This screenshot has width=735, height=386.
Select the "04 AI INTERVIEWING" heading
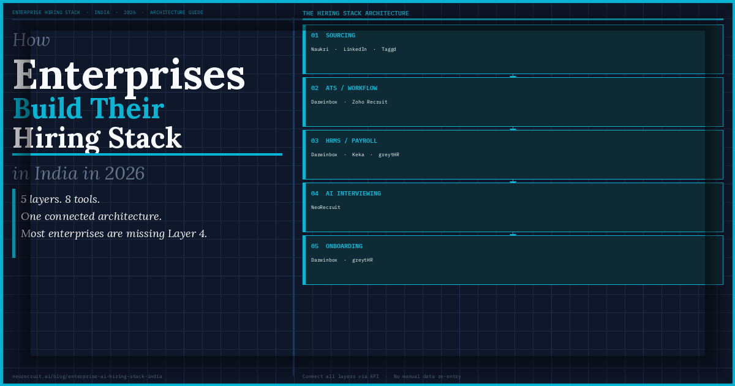346,194
